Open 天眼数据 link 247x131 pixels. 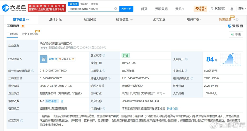click(x=161, y=9)
